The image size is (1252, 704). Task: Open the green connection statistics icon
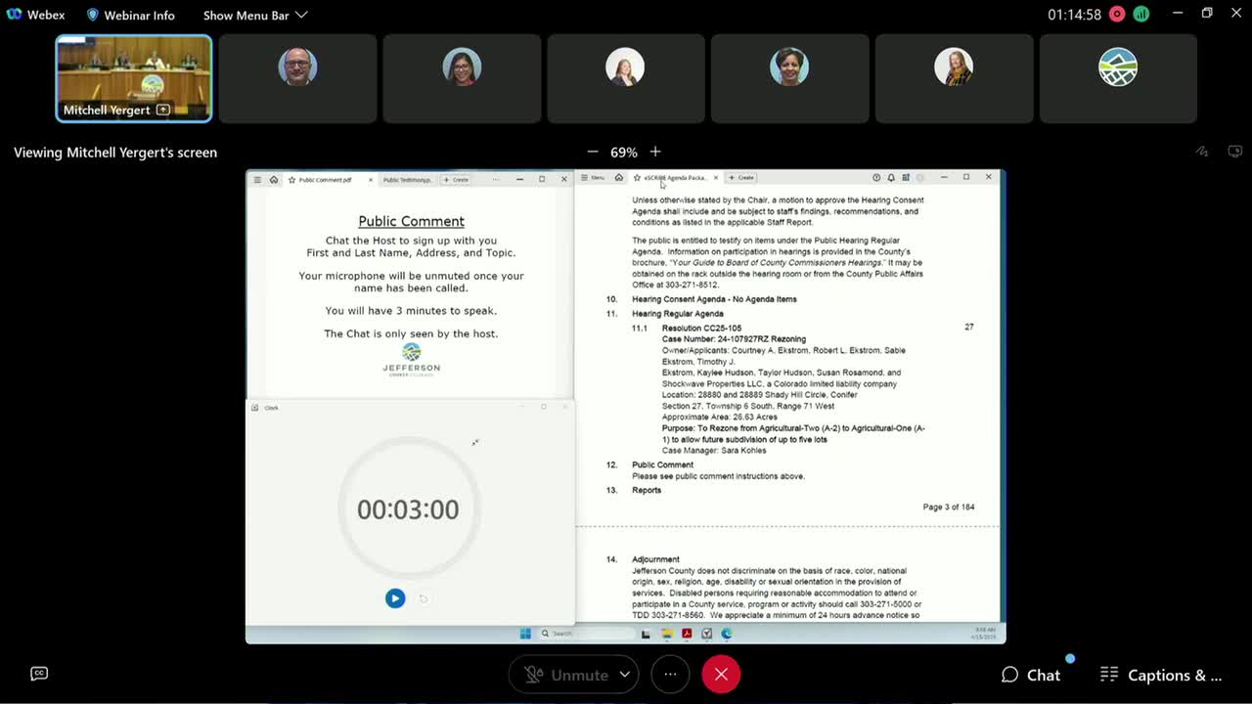pos(1141,15)
